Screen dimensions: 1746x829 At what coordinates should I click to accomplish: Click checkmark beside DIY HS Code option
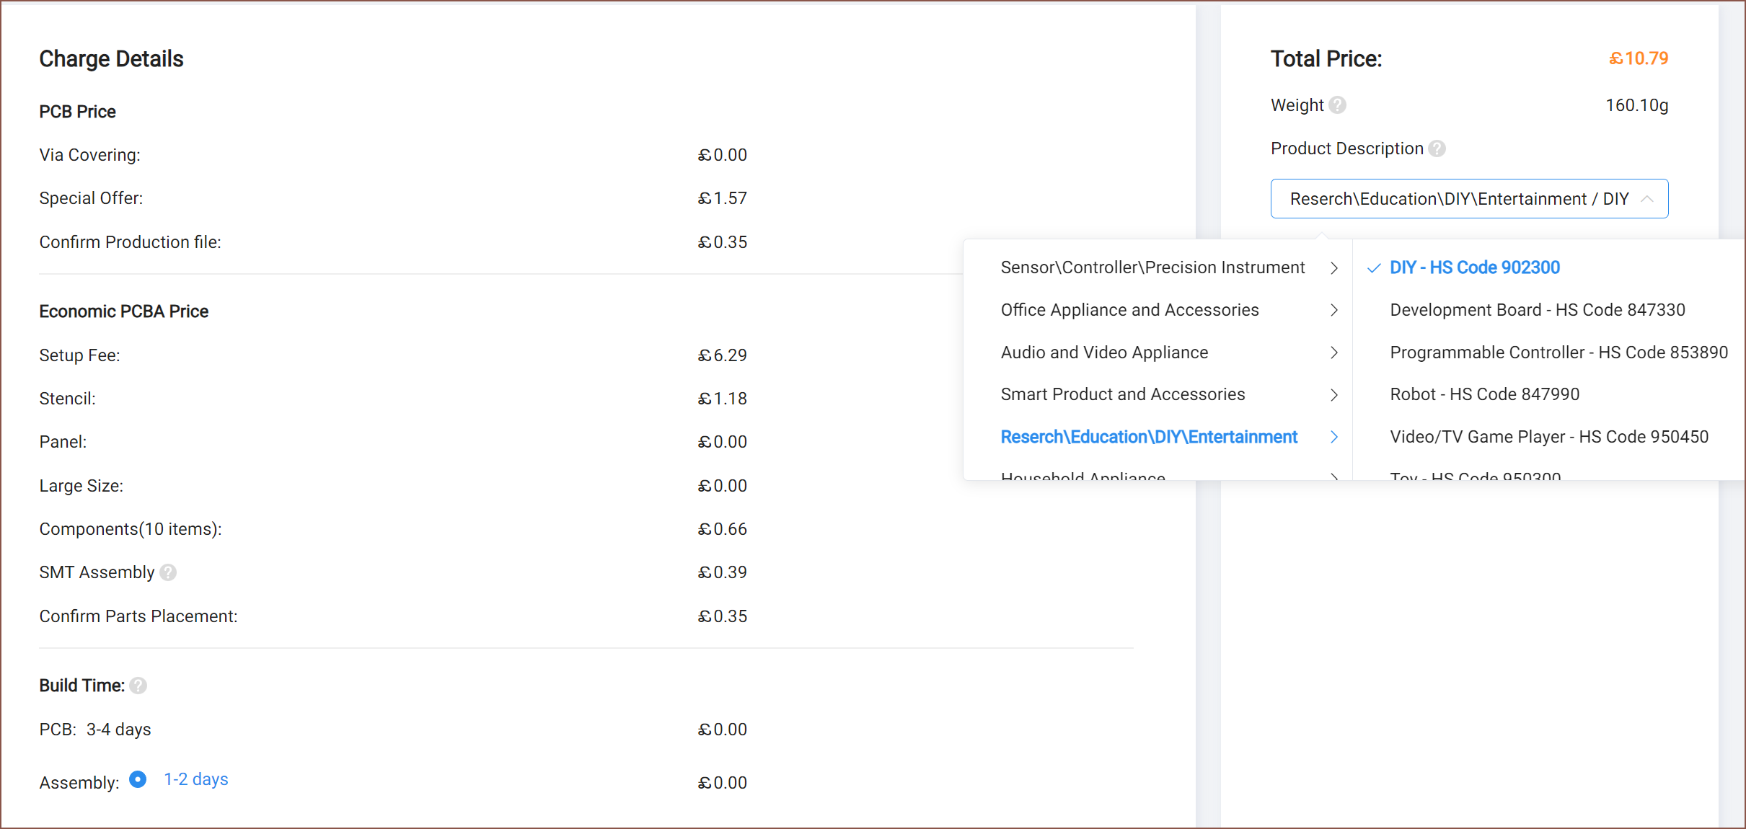pos(1374,268)
